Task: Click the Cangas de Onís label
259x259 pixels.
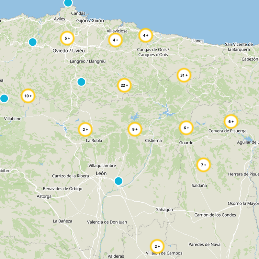Action: (153, 52)
